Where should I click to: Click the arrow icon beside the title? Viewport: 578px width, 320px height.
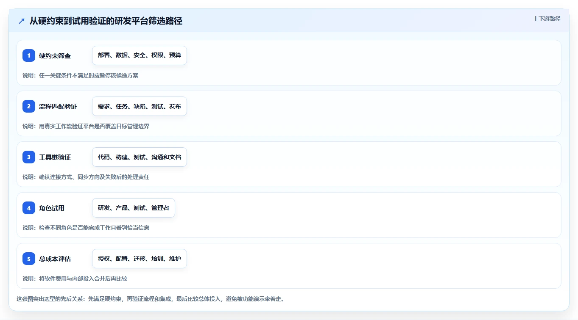click(x=22, y=21)
